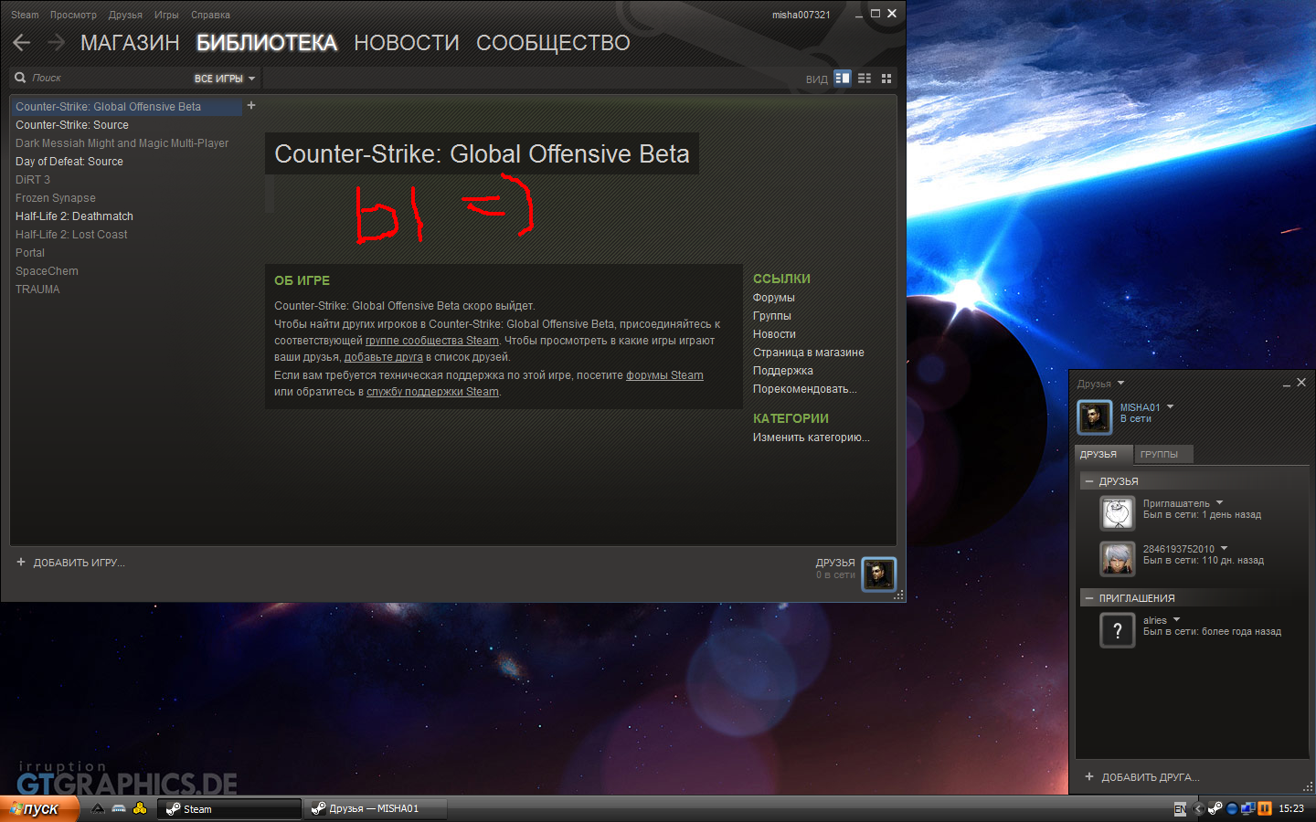Click the orange tray icon beside the clock
Viewport: 1316px width, 822px height.
pyautogui.click(x=1265, y=808)
